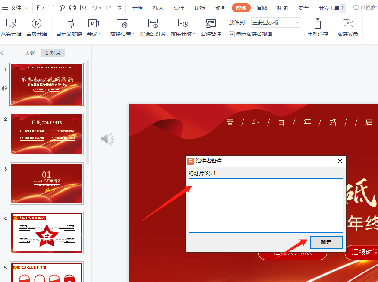This screenshot has width=378, height=282.
Task: Click the audio speaker icon left of slide canvas
Action: 107,139
